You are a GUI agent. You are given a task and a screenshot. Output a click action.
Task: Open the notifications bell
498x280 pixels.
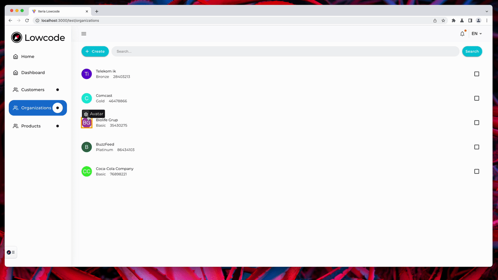pos(462,34)
